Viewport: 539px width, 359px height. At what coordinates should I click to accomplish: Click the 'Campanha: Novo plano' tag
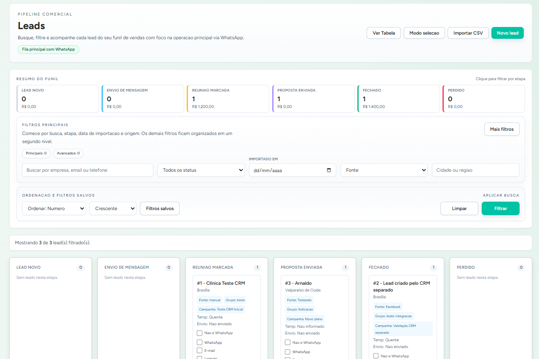[x=305, y=319]
